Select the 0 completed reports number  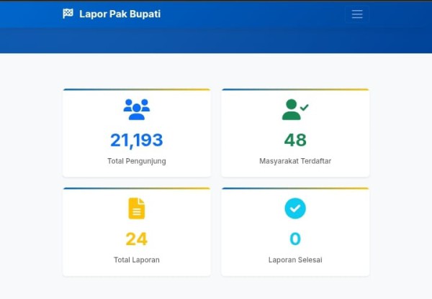click(x=295, y=239)
